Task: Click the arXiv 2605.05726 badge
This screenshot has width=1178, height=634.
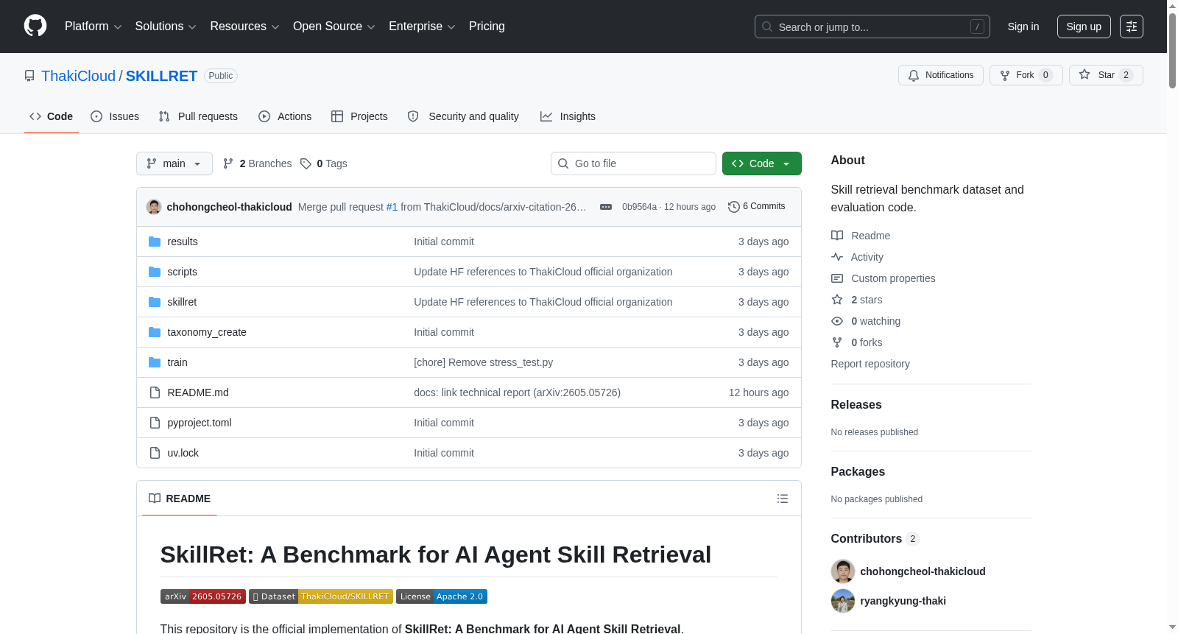Action: pos(203,596)
